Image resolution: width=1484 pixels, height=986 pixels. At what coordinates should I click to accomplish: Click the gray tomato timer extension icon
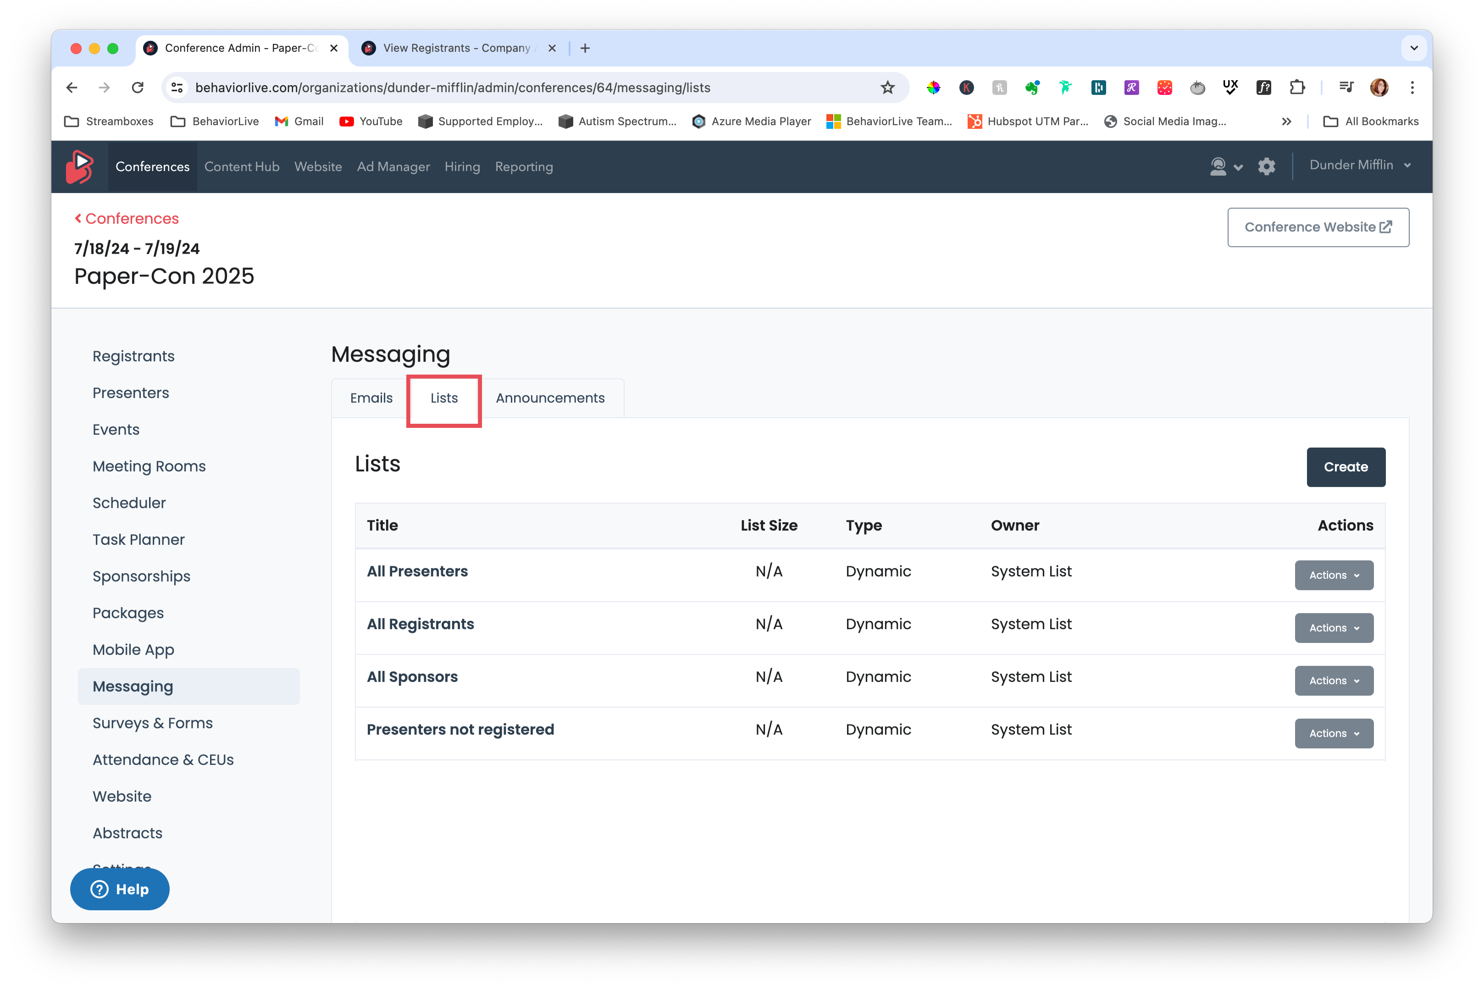1197,88
